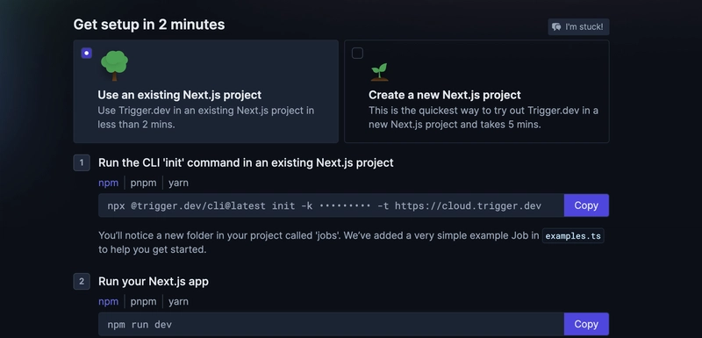
Task: Select the new Next.js project radio button
Action: [357, 54]
